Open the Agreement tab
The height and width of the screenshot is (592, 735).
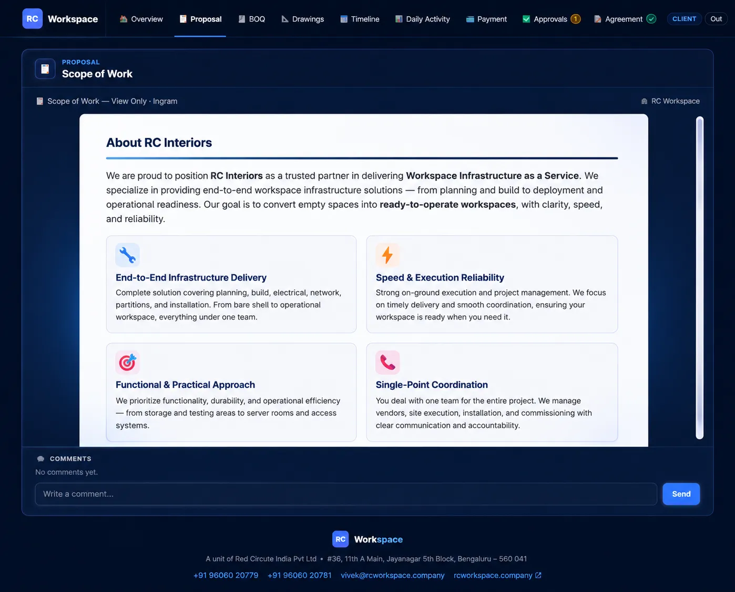(625, 19)
